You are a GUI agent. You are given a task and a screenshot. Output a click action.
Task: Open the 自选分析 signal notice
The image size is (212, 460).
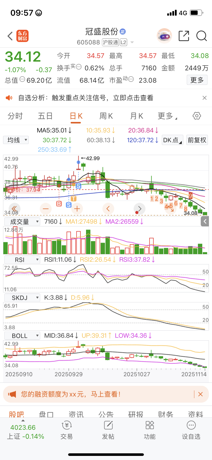click(x=106, y=98)
